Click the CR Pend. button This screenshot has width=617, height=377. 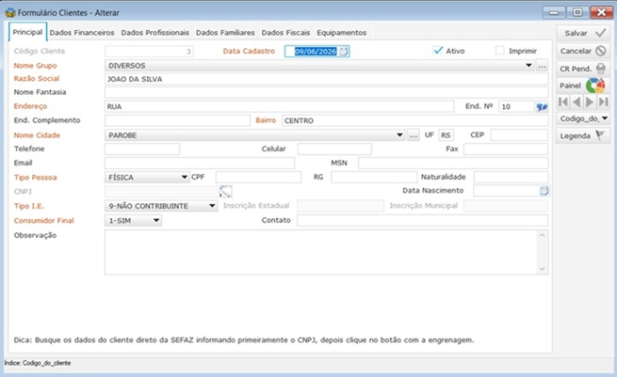click(x=583, y=69)
